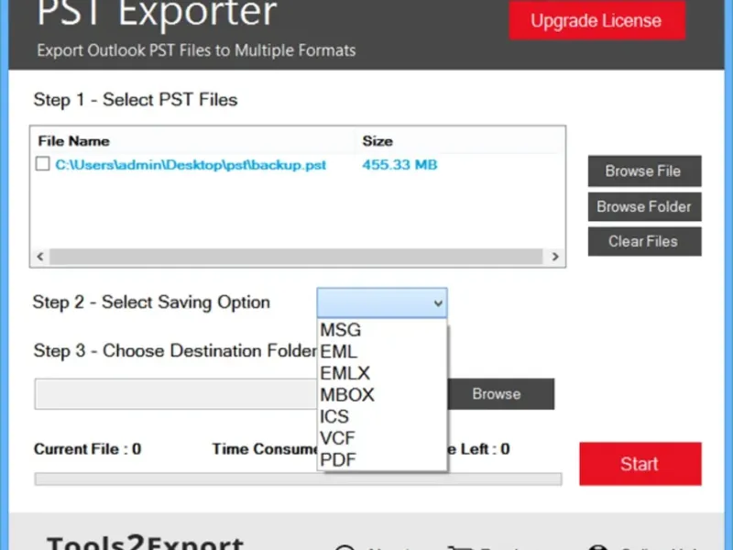Click the file list right scroll arrow
Screen dimensions: 733x550
tap(555, 257)
